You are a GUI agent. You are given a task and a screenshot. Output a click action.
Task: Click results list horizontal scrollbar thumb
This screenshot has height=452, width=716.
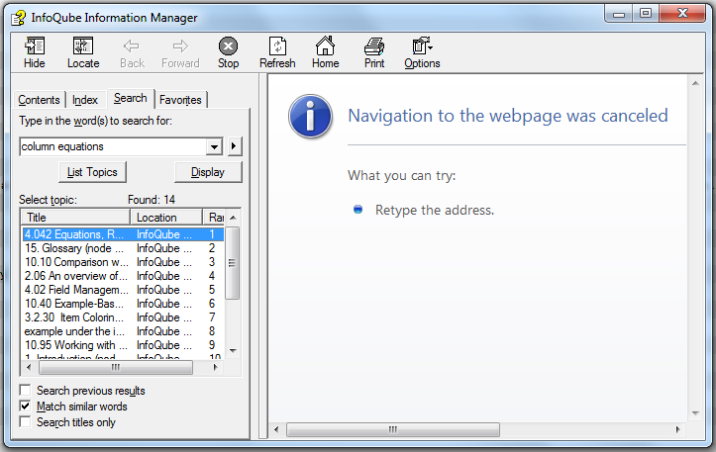tap(116, 367)
